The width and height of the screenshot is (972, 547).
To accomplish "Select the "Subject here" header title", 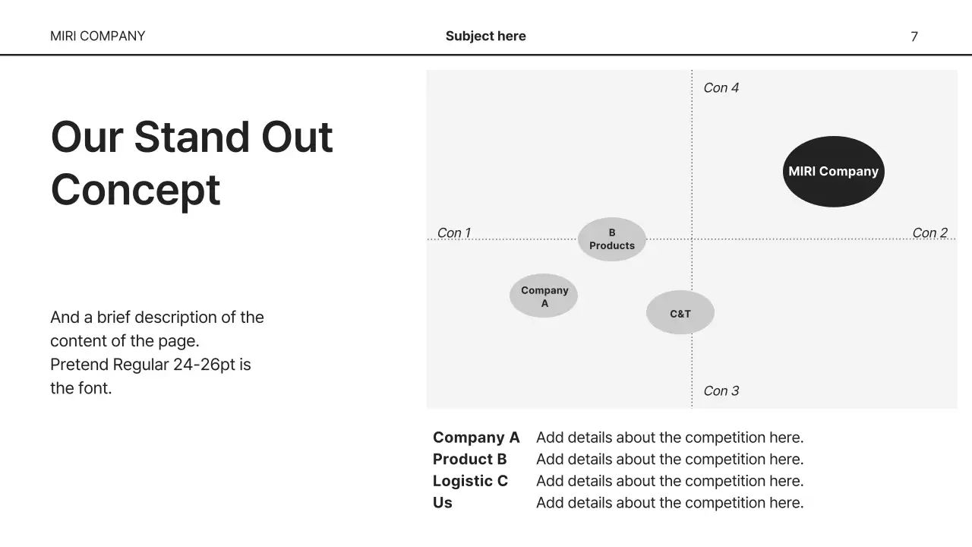I will [485, 36].
